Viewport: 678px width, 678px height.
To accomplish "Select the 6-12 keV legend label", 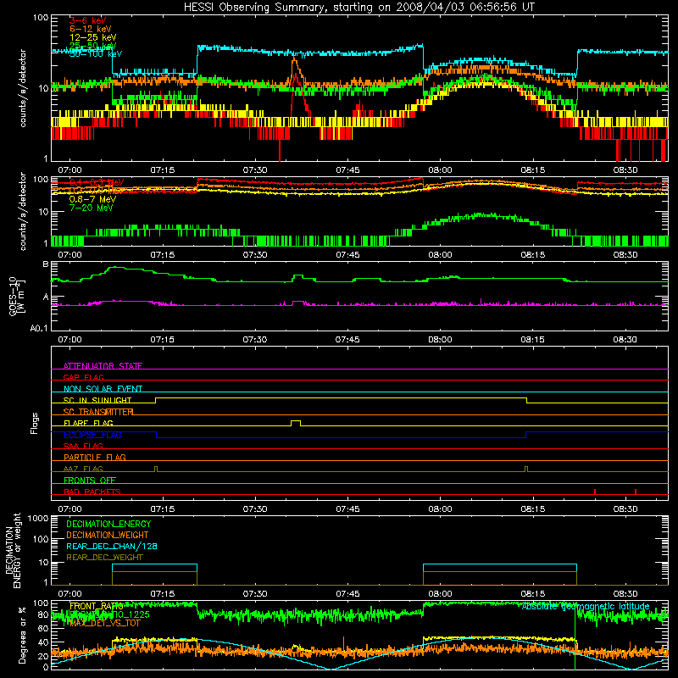I will click(x=91, y=29).
